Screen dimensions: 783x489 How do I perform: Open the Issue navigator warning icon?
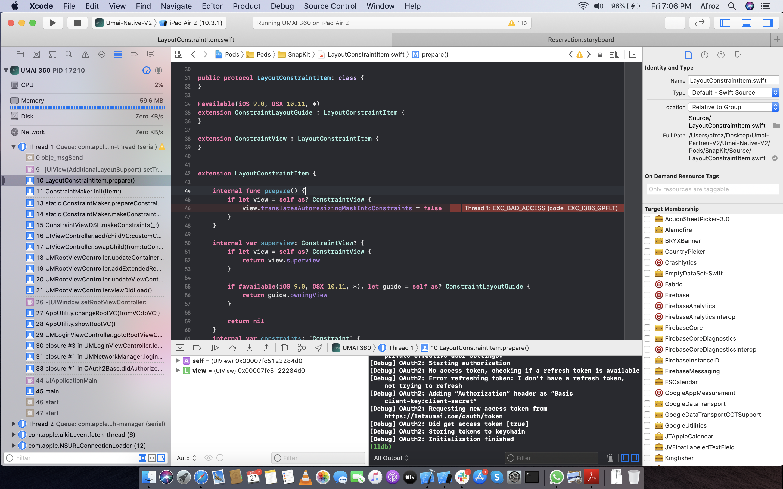tap(85, 54)
